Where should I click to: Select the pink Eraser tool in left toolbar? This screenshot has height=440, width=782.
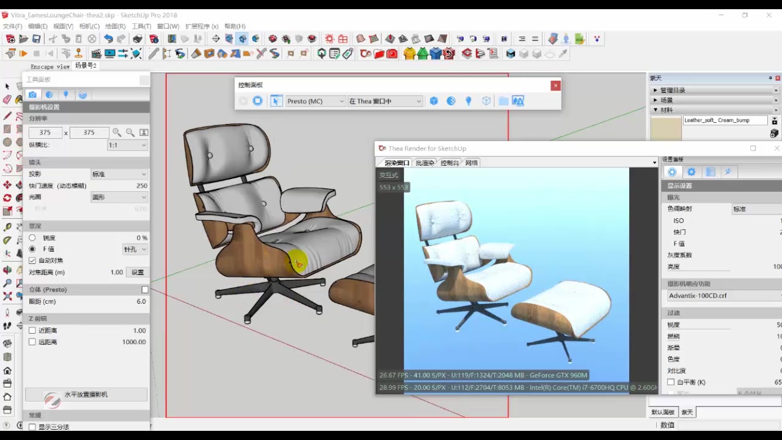(x=7, y=100)
